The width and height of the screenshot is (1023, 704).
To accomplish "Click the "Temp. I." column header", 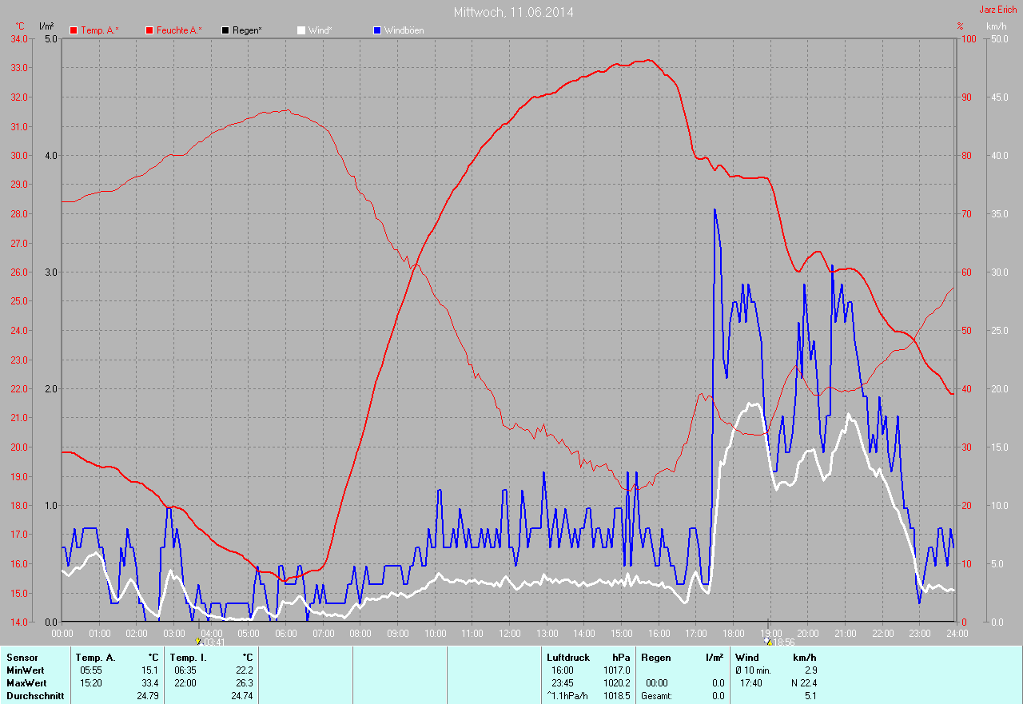I will (x=187, y=658).
